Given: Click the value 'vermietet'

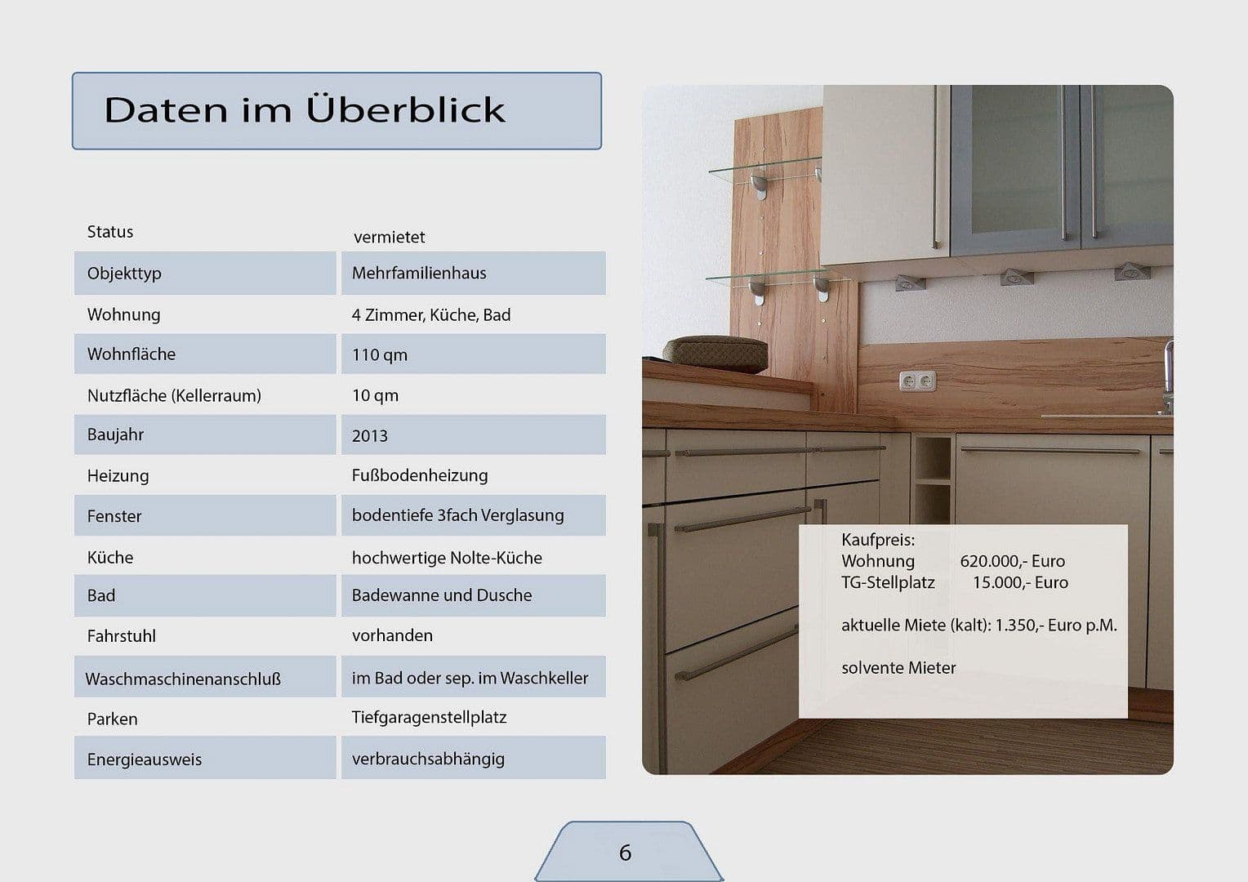Looking at the screenshot, I should tap(389, 238).
